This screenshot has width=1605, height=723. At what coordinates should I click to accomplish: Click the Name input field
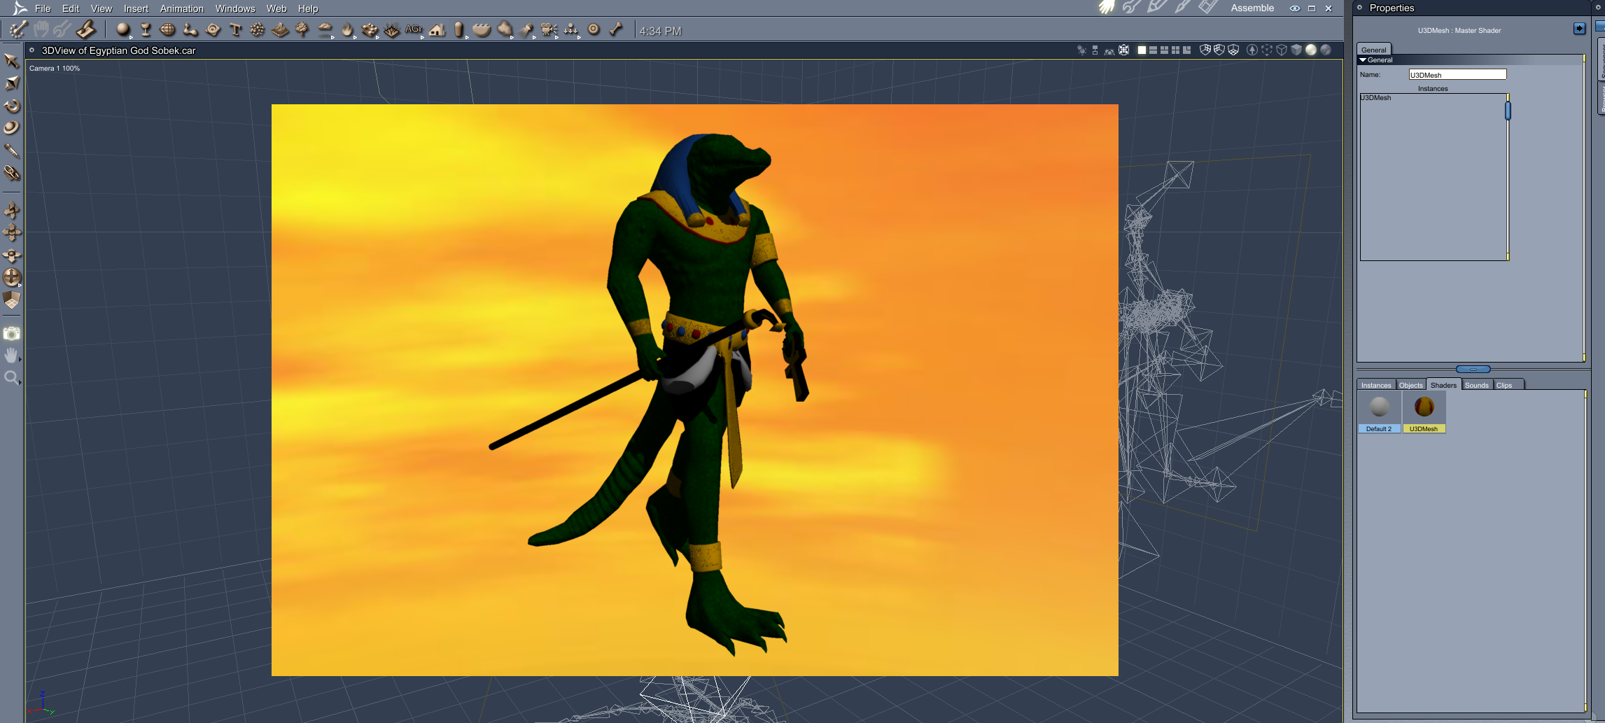tap(1457, 74)
